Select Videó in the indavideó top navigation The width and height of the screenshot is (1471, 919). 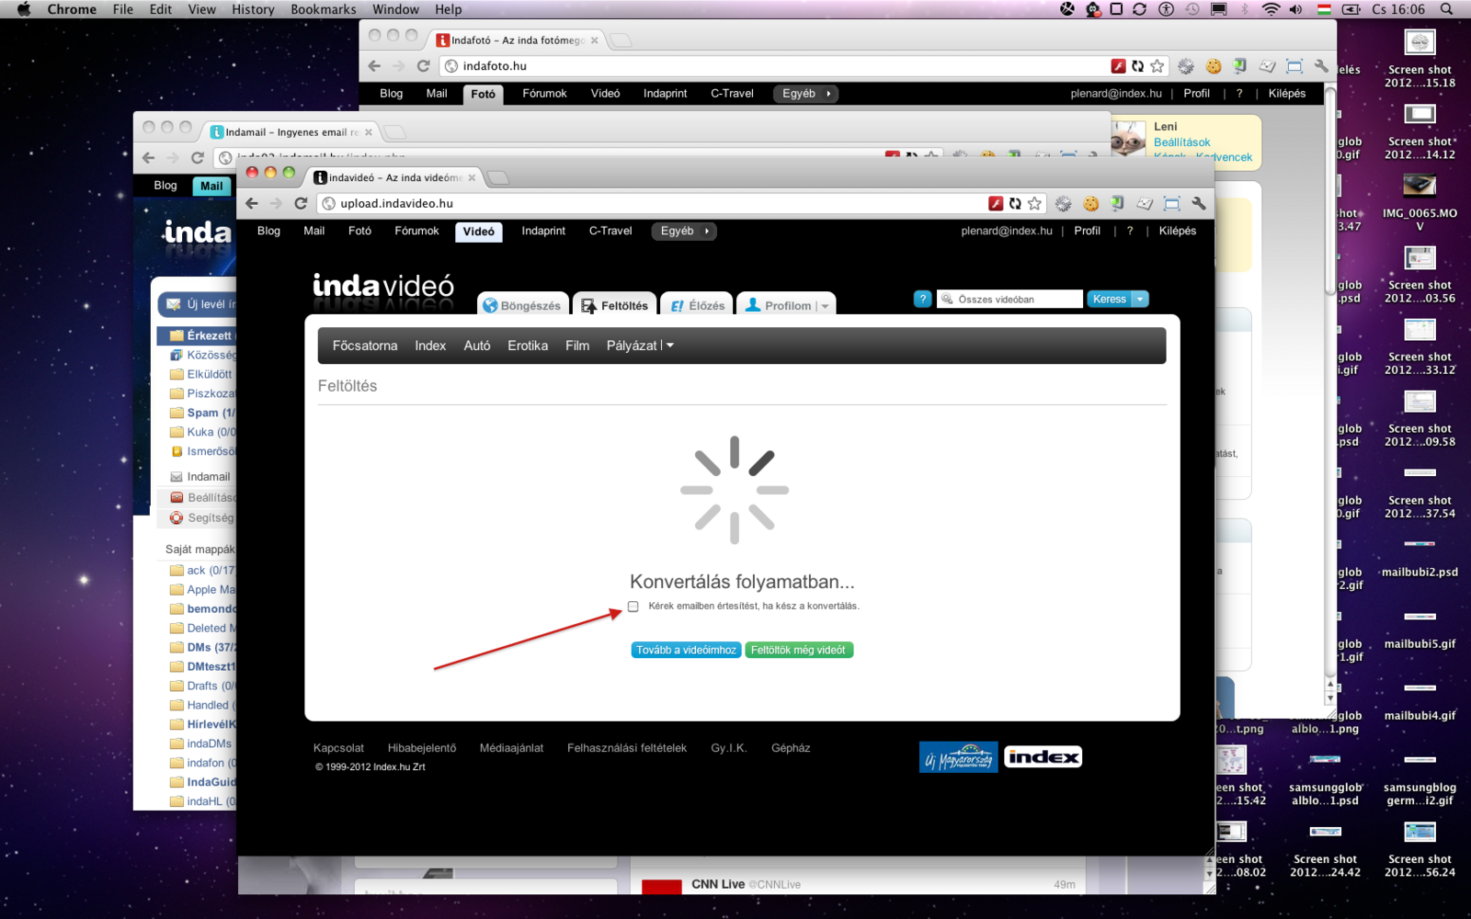point(478,232)
